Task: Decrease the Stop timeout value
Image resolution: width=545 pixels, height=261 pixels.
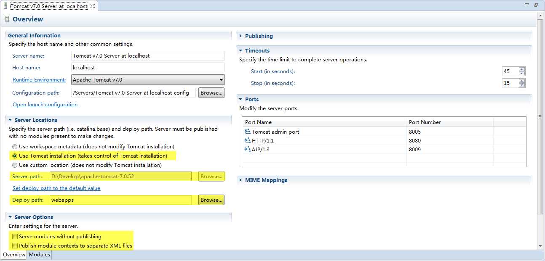Action: (x=522, y=85)
